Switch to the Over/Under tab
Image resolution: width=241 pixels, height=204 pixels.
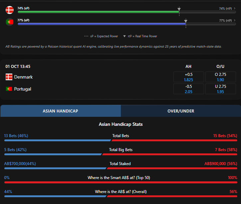click(x=181, y=111)
